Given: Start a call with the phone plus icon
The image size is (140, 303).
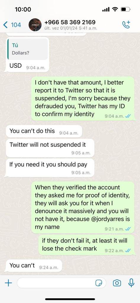Looking at the screenshot, I should (126, 25).
